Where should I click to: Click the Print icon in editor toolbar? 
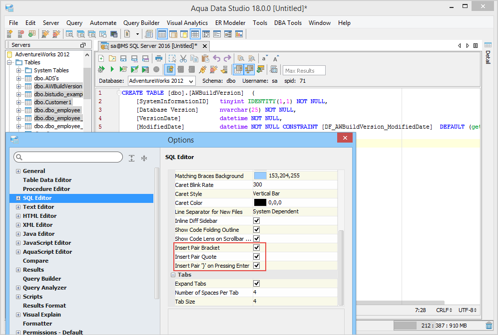pyautogui.click(x=159, y=58)
